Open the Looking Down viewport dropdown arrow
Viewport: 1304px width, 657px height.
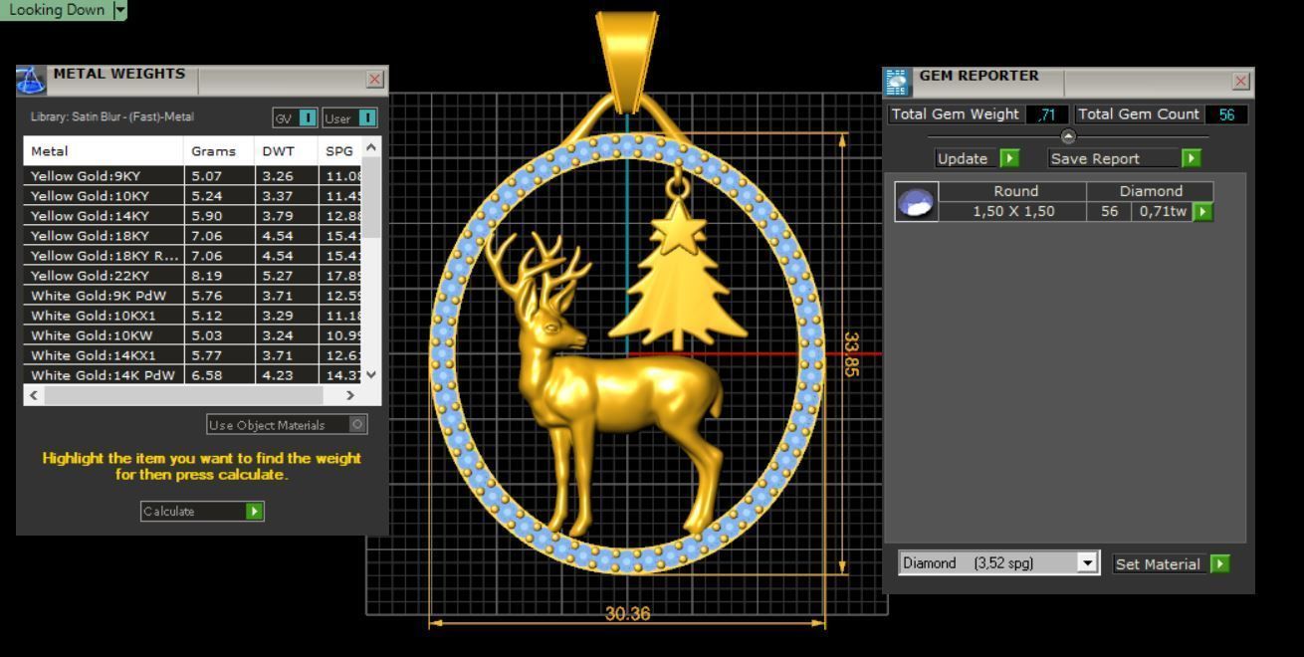coord(120,10)
